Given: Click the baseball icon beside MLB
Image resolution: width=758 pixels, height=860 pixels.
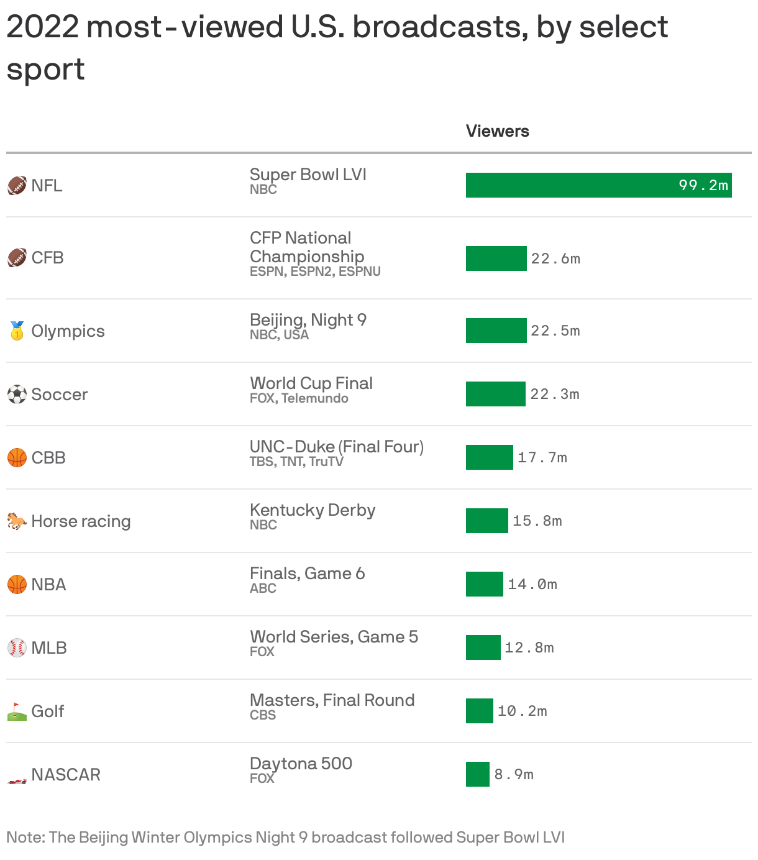Looking at the screenshot, I should (x=17, y=647).
